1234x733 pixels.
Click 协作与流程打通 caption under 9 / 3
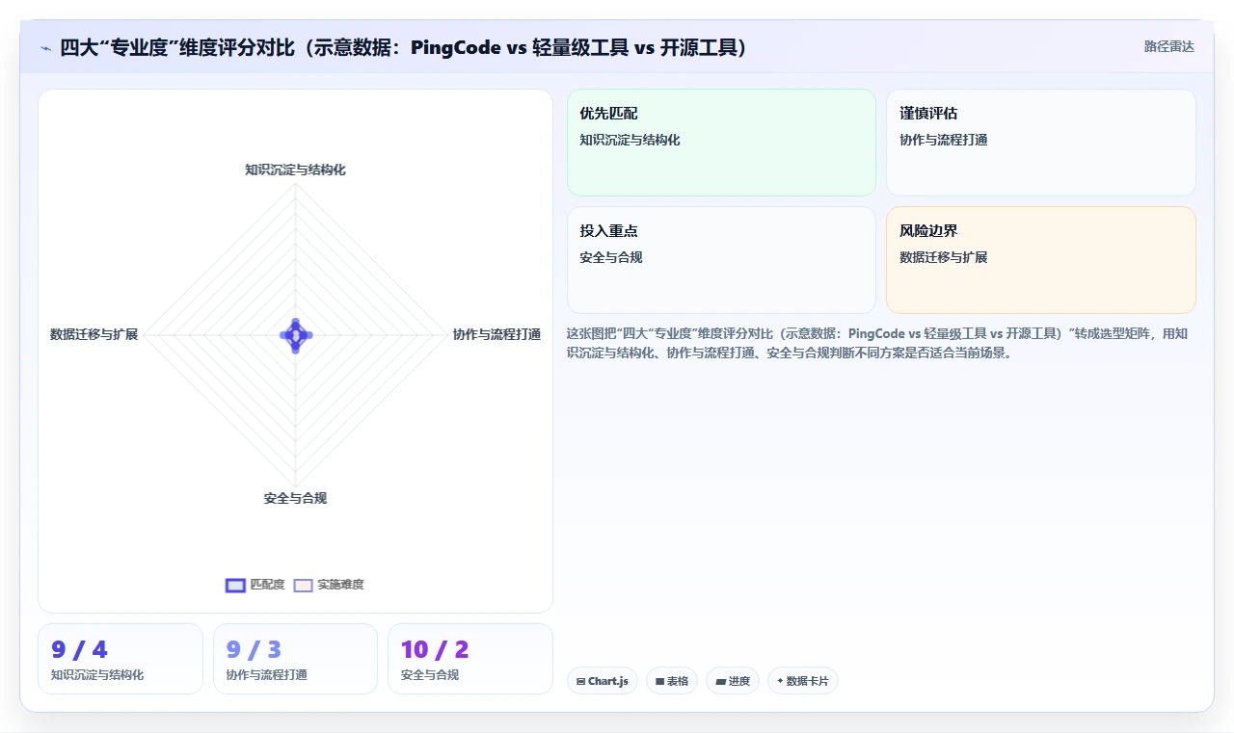(x=266, y=675)
